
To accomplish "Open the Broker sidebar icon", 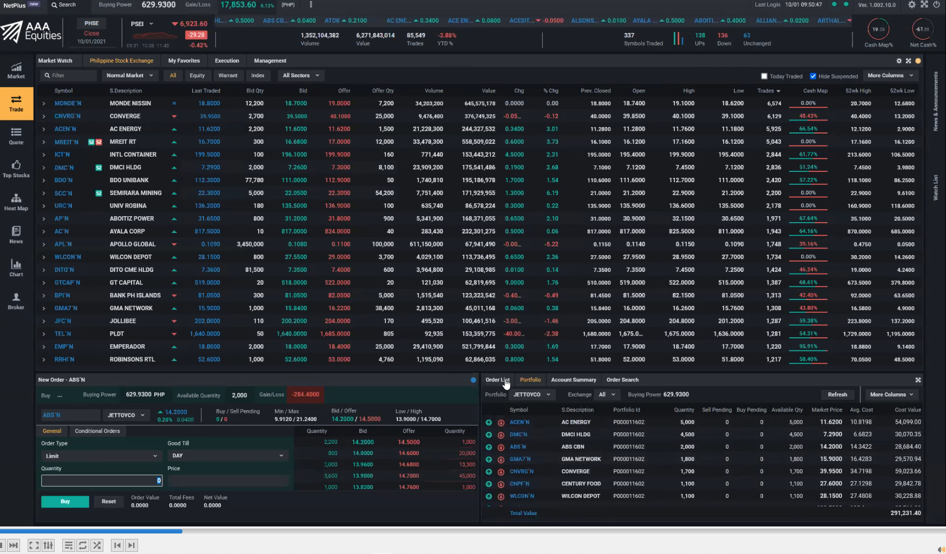I will 16,301.
